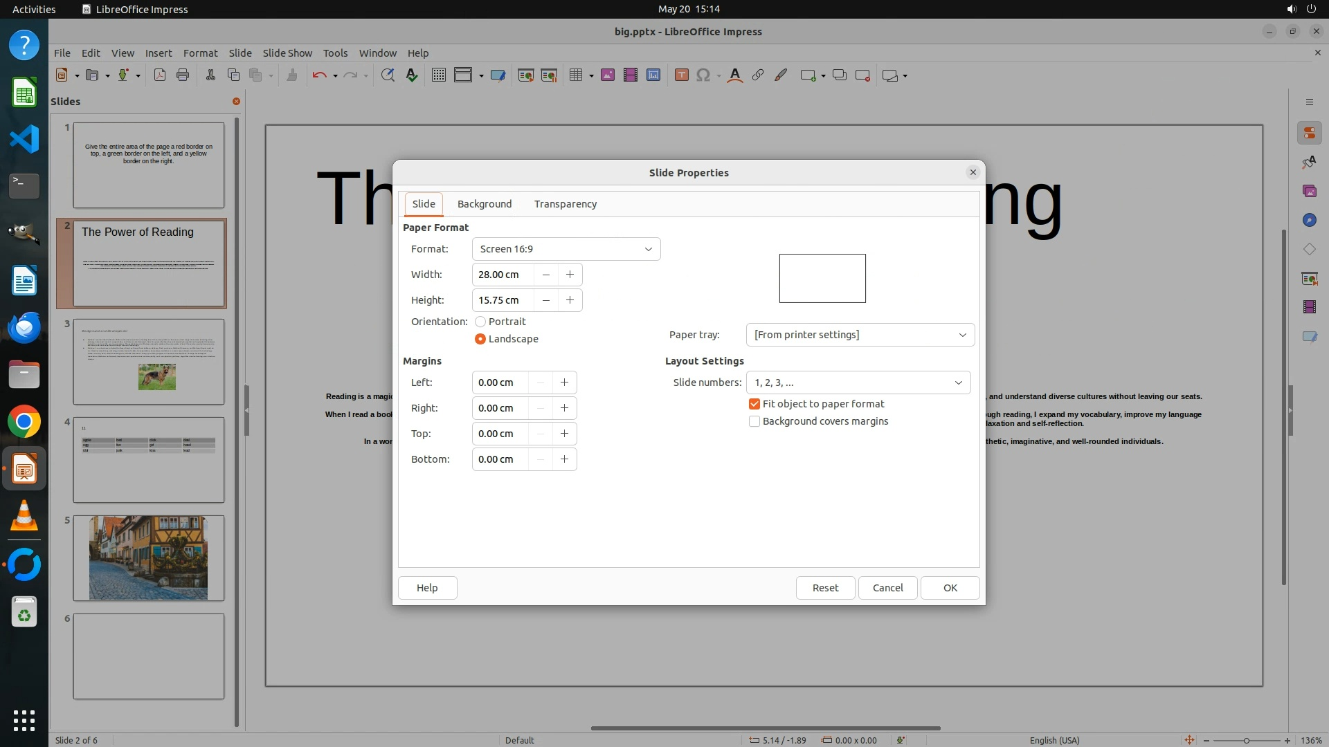Click the Insert Special Character omega icon

703,75
